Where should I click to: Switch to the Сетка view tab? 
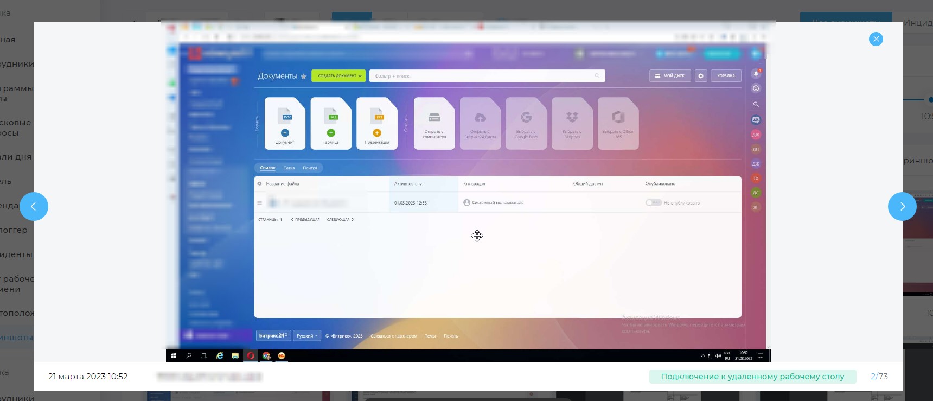pyautogui.click(x=289, y=168)
